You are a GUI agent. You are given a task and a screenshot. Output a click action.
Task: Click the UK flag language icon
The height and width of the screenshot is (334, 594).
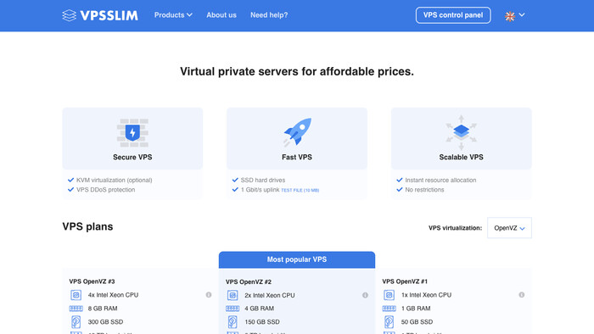(x=510, y=16)
